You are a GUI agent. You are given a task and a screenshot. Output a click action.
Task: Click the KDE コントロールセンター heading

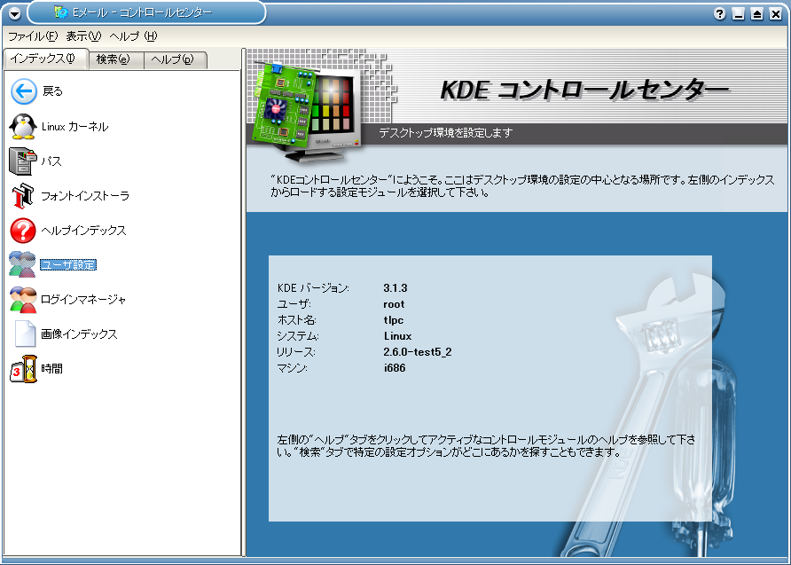pos(584,91)
